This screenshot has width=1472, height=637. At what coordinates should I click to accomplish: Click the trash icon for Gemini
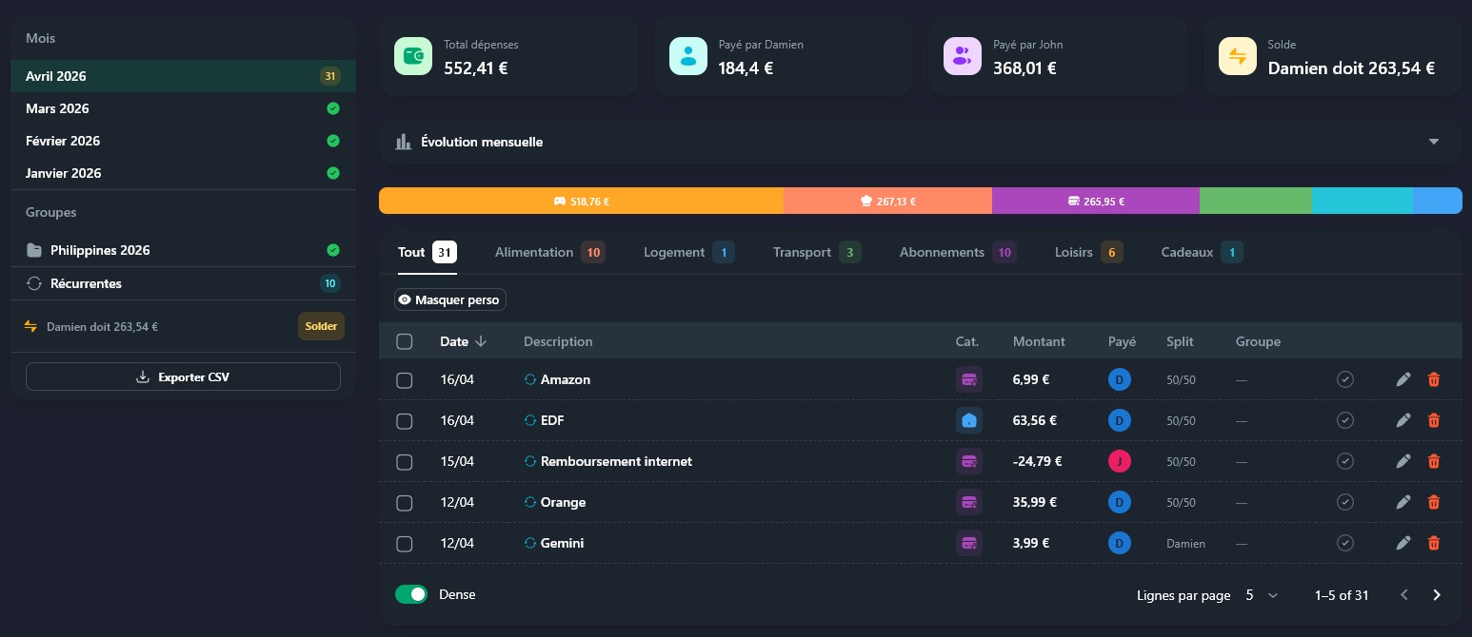pyautogui.click(x=1433, y=543)
